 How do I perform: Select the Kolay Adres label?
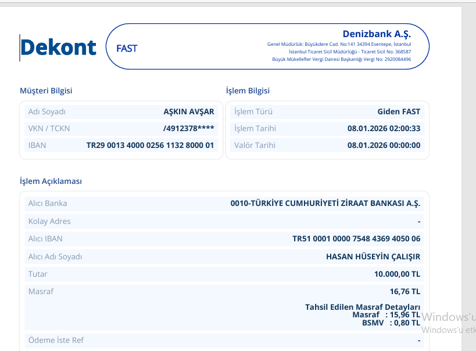49,221
